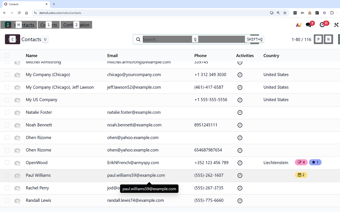Sort by the Phone column header
This screenshot has height=212, width=340.
tap(200, 56)
